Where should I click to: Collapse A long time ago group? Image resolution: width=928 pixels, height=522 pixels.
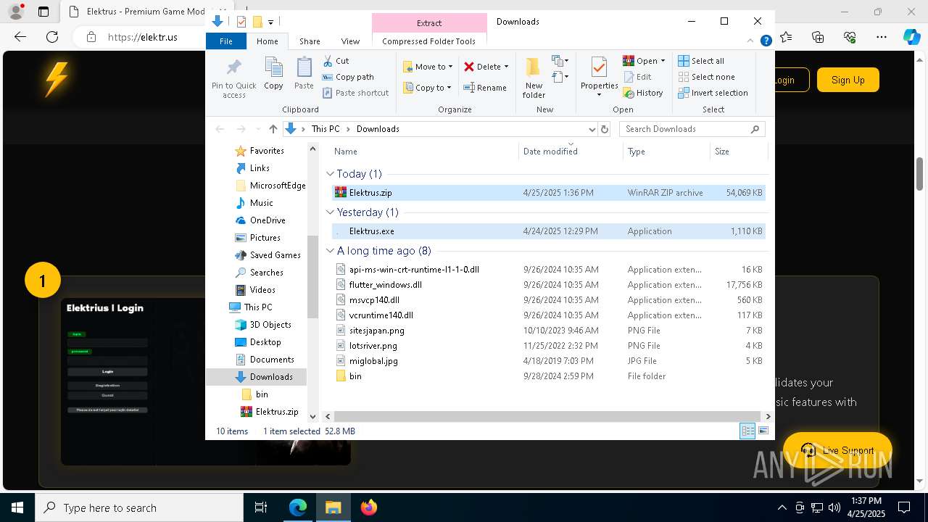pyautogui.click(x=331, y=251)
